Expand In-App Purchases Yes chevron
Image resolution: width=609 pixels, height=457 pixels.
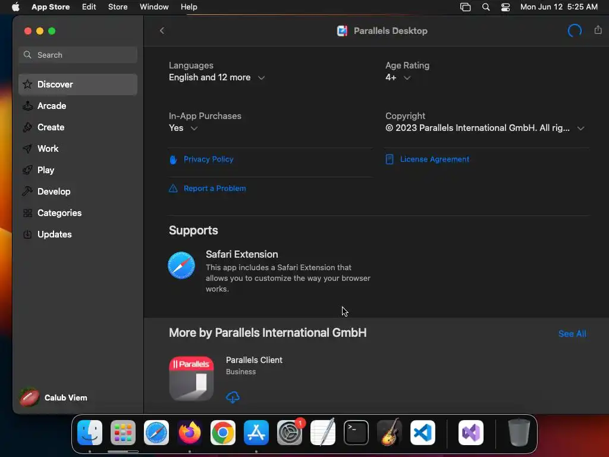[x=194, y=129]
